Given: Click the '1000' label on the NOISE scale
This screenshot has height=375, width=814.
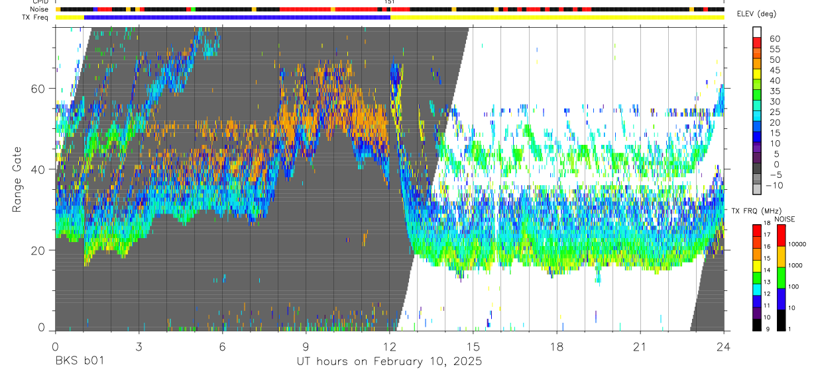Looking at the screenshot, I should pos(795,265).
